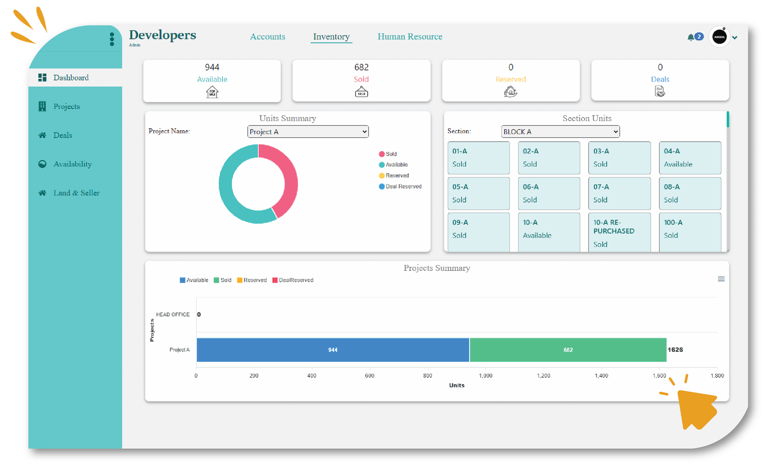
Task: Click the Sold sign icon
Action: [x=361, y=92]
